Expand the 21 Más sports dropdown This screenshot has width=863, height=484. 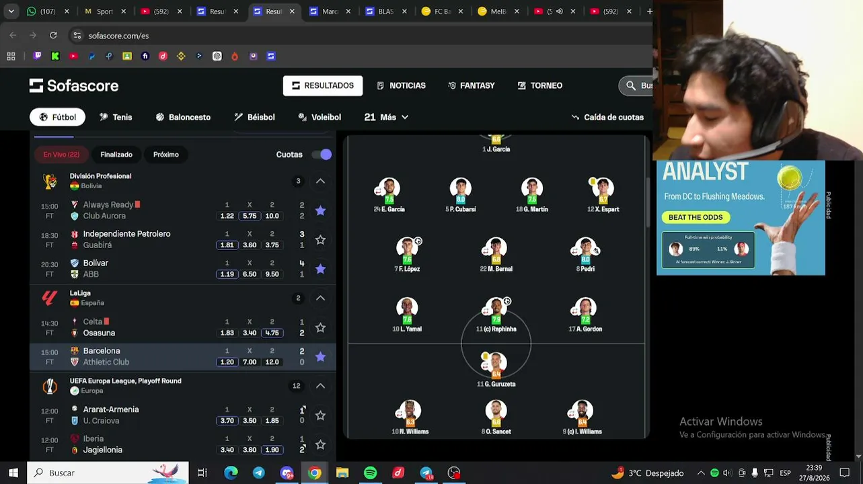[x=387, y=117]
